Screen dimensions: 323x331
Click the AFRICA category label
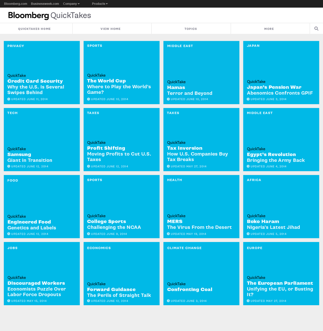pyautogui.click(x=254, y=180)
